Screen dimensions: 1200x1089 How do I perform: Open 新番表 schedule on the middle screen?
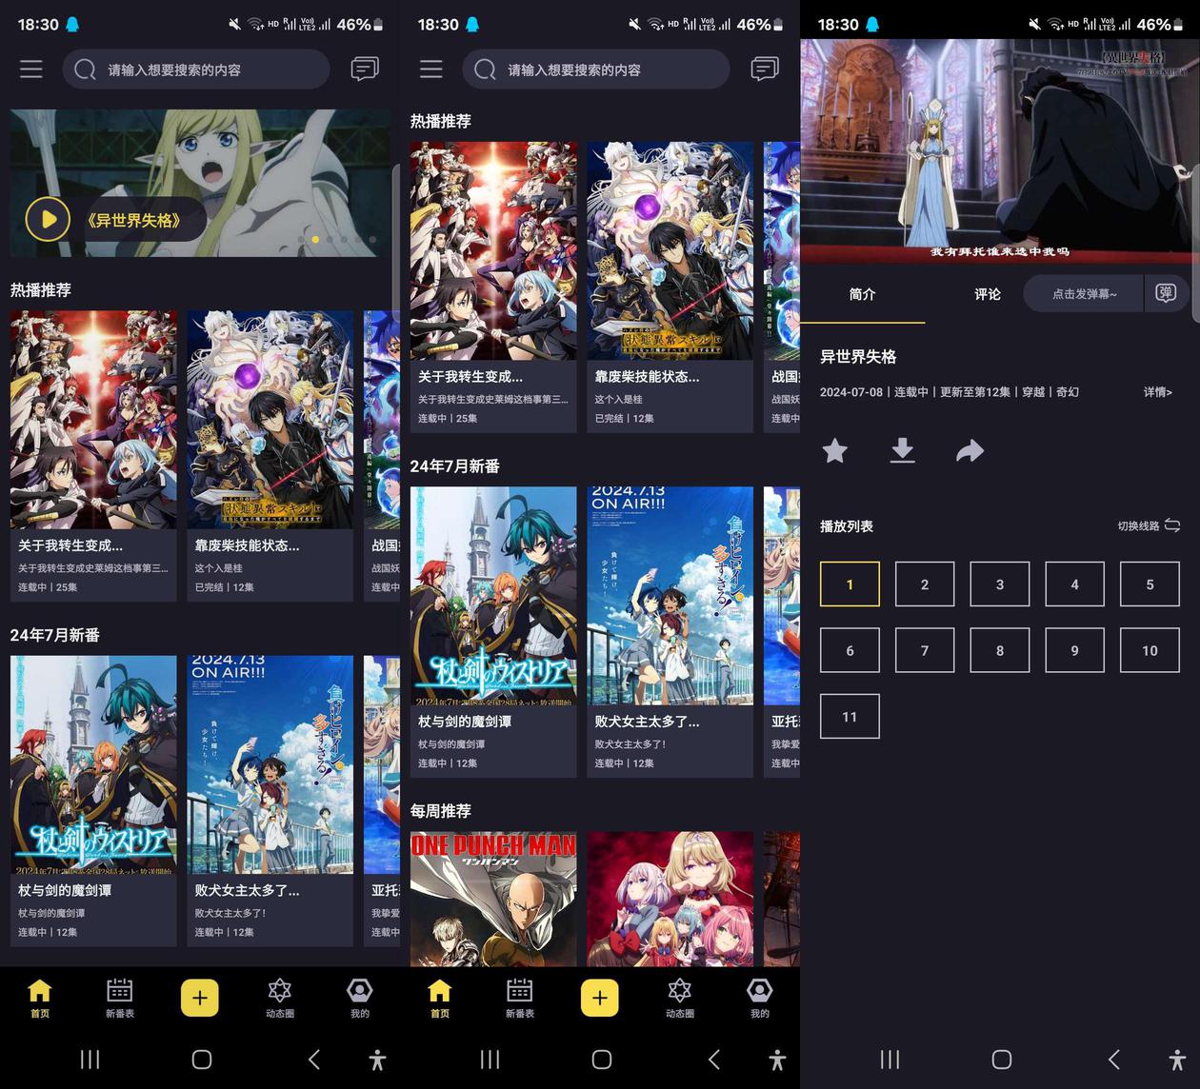pyautogui.click(x=520, y=998)
